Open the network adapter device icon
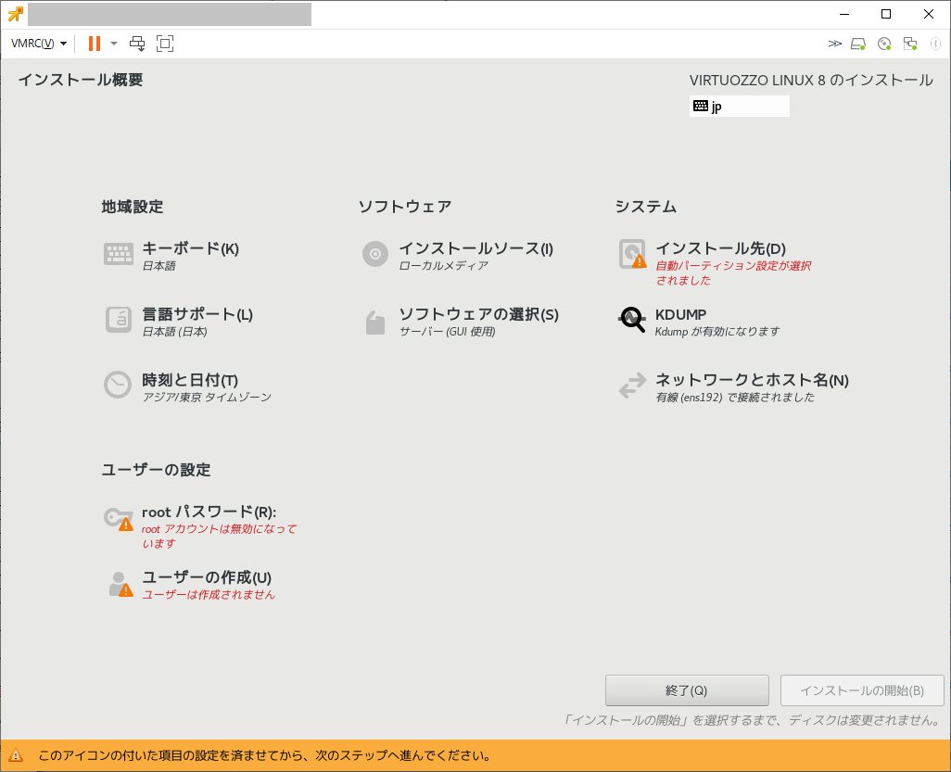This screenshot has height=772, width=951. click(910, 44)
